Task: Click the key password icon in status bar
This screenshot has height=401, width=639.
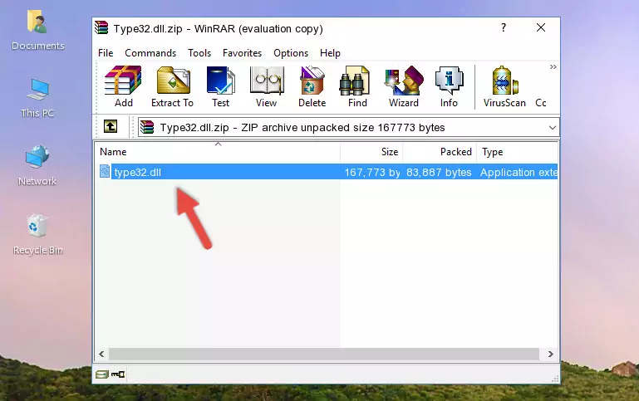Action: (x=118, y=374)
